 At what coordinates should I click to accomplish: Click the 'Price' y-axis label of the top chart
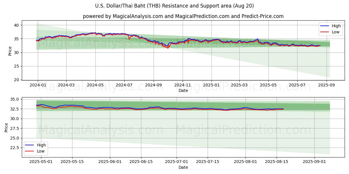(10, 51)
